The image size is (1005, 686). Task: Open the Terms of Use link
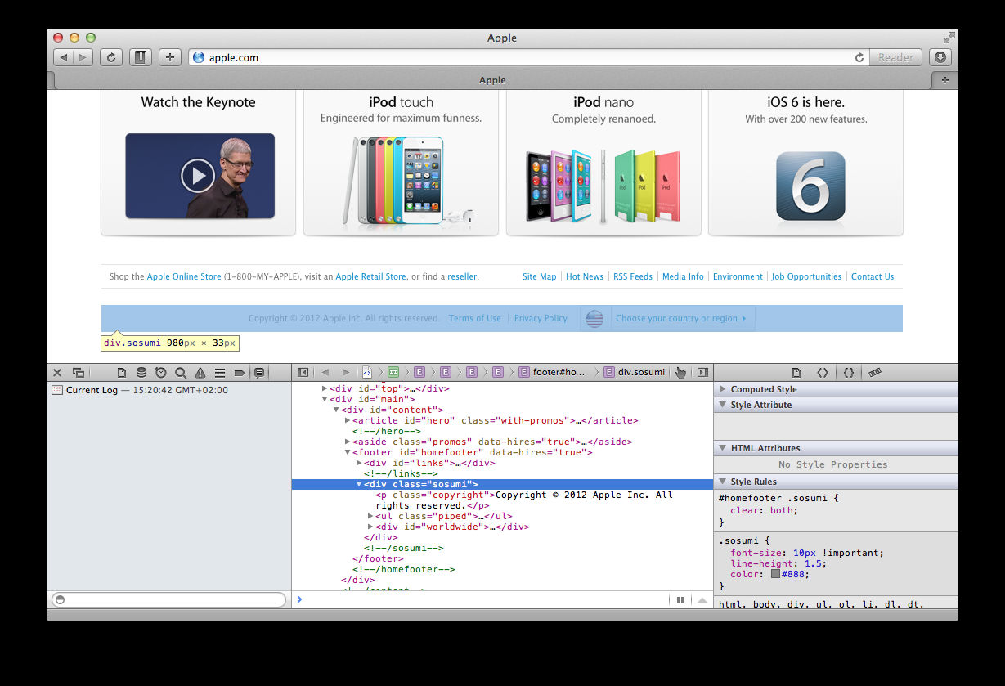[474, 319]
